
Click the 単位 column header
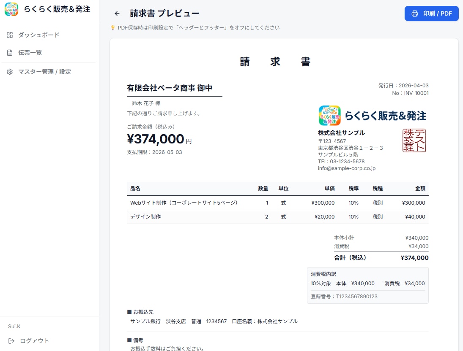(283, 189)
